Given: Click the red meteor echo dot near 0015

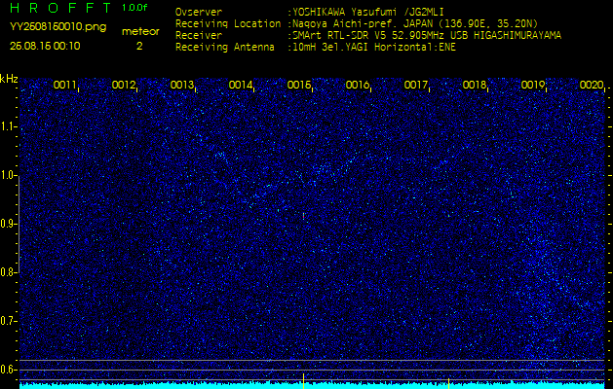Looking at the screenshot, I should tap(303, 215).
